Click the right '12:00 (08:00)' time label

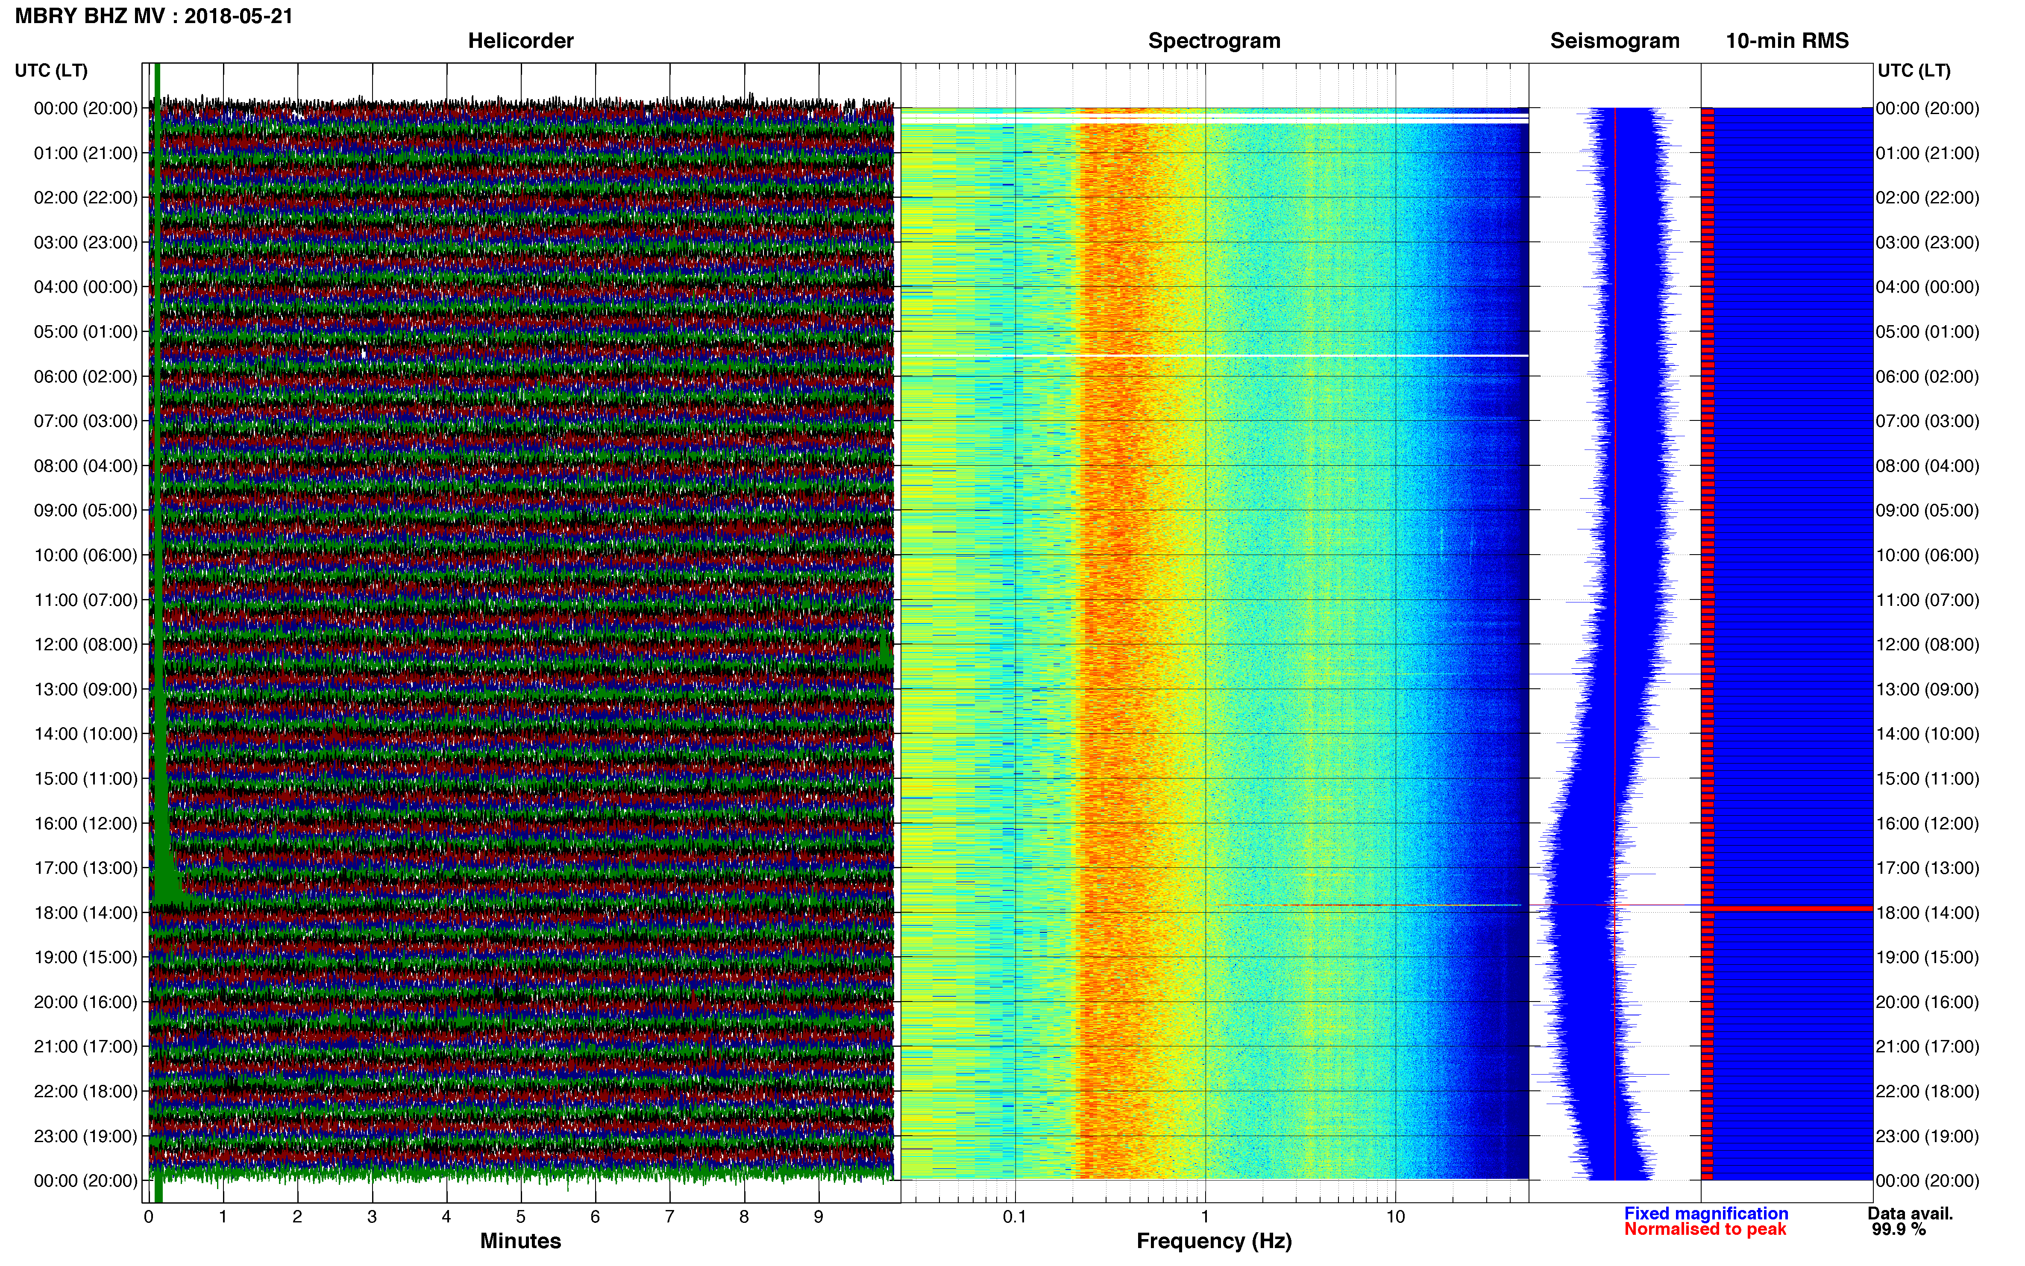[1927, 645]
